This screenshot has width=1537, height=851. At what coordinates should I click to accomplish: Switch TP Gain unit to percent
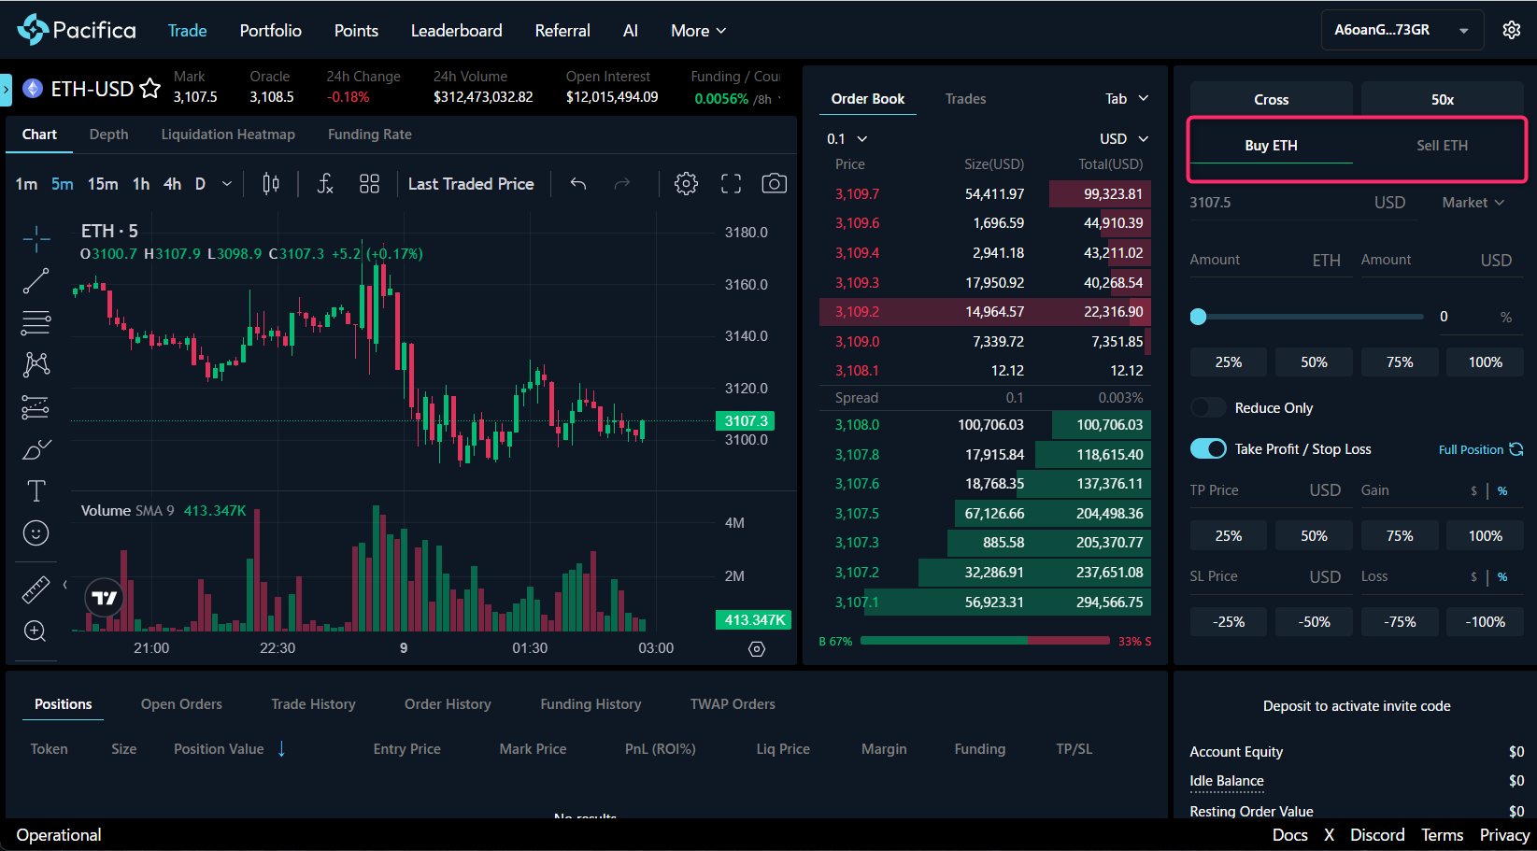1502,491
